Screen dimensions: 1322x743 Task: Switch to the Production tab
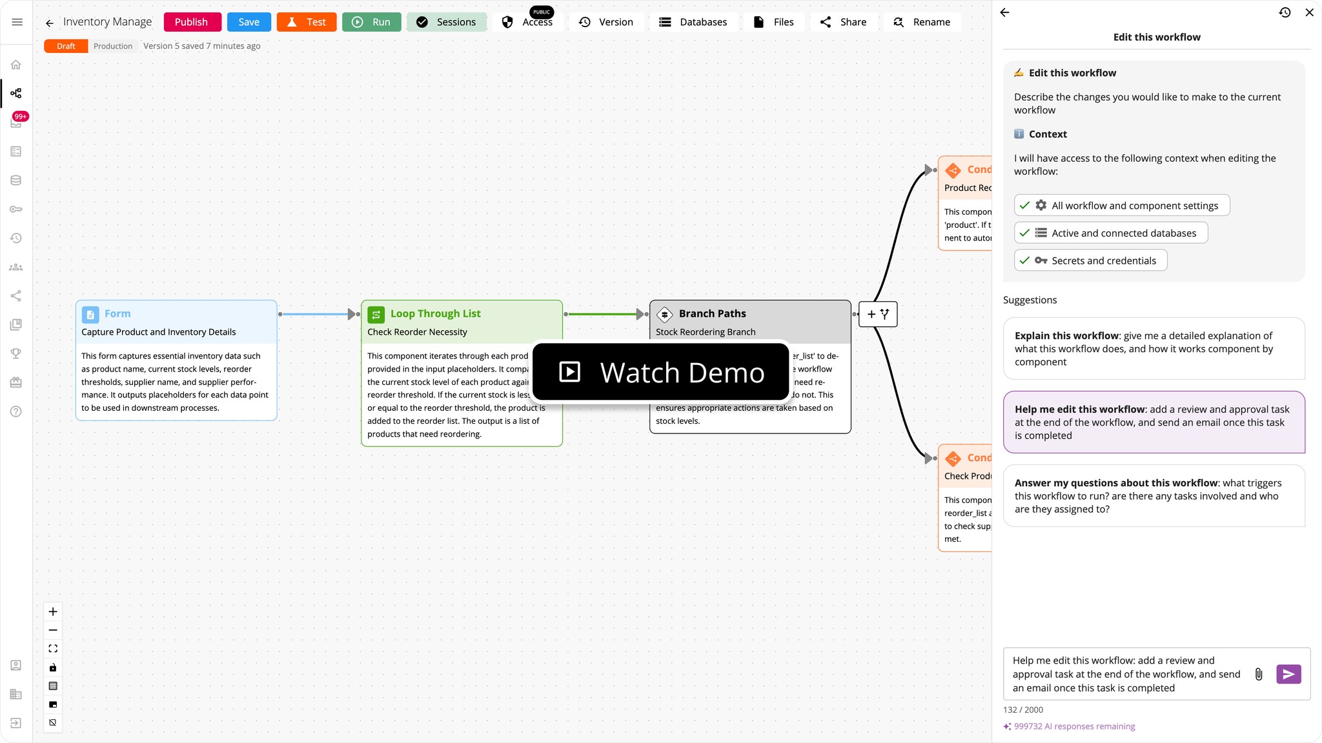click(x=112, y=45)
